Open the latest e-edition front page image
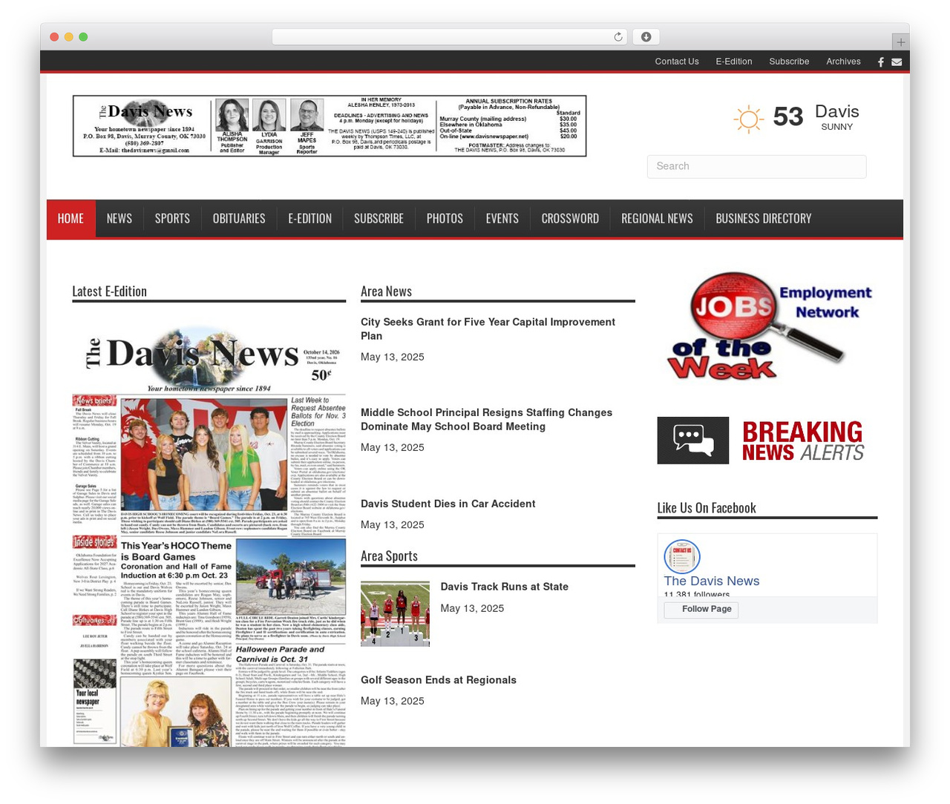This screenshot has height=804, width=950. tap(209, 533)
